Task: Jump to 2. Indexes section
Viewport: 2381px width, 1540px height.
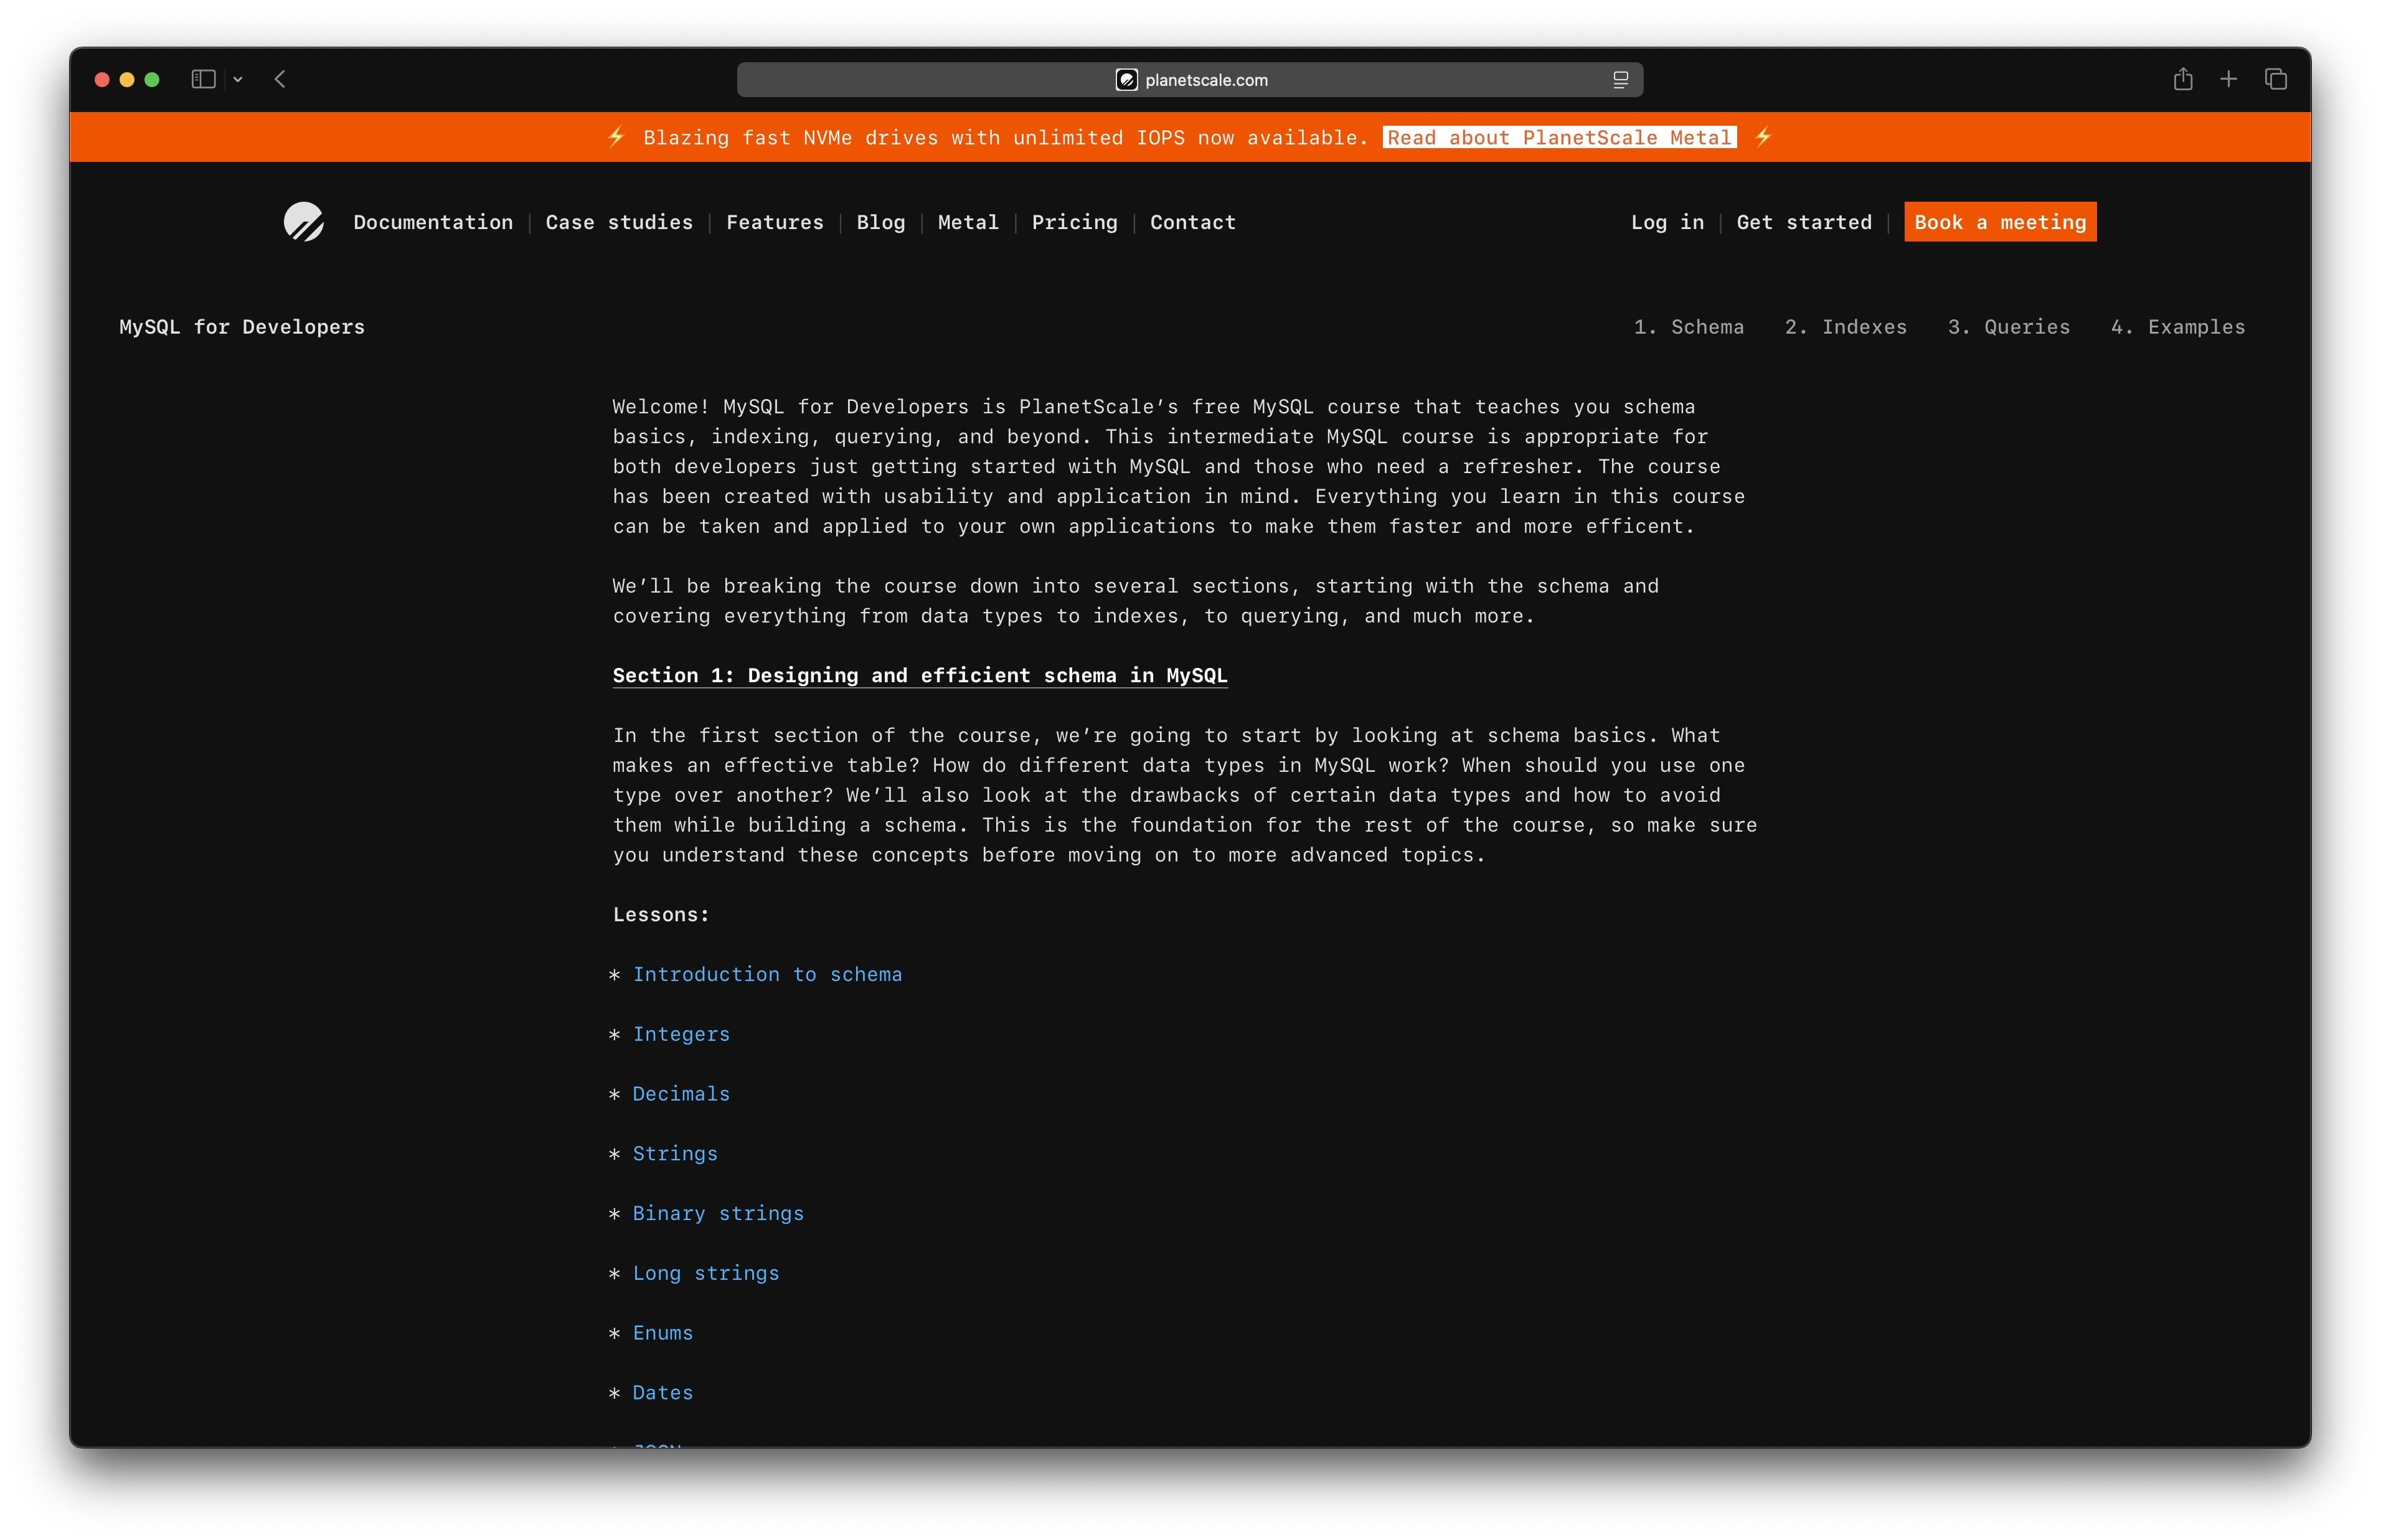Action: coord(1845,327)
